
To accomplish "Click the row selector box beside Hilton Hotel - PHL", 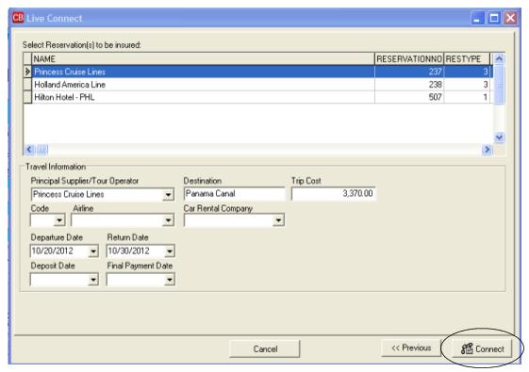I will 27,97.
